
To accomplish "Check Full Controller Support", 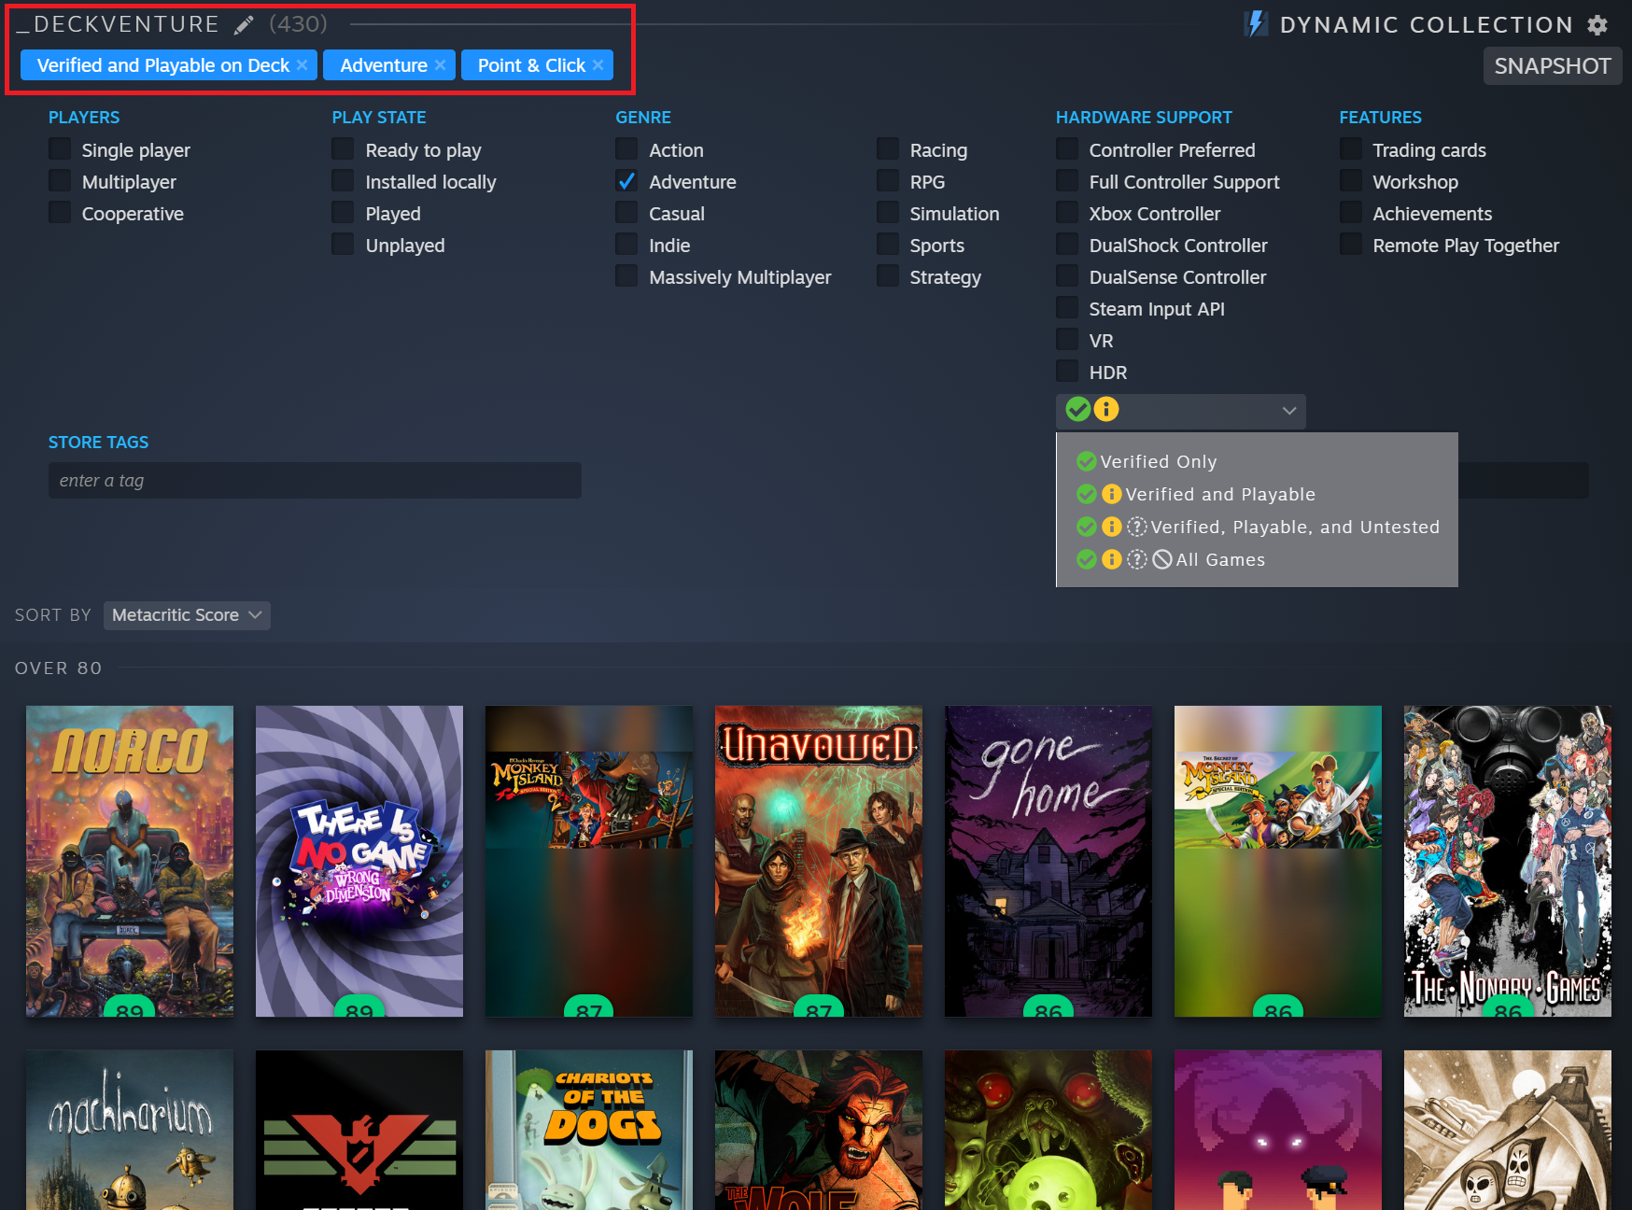I will pos(1067,181).
